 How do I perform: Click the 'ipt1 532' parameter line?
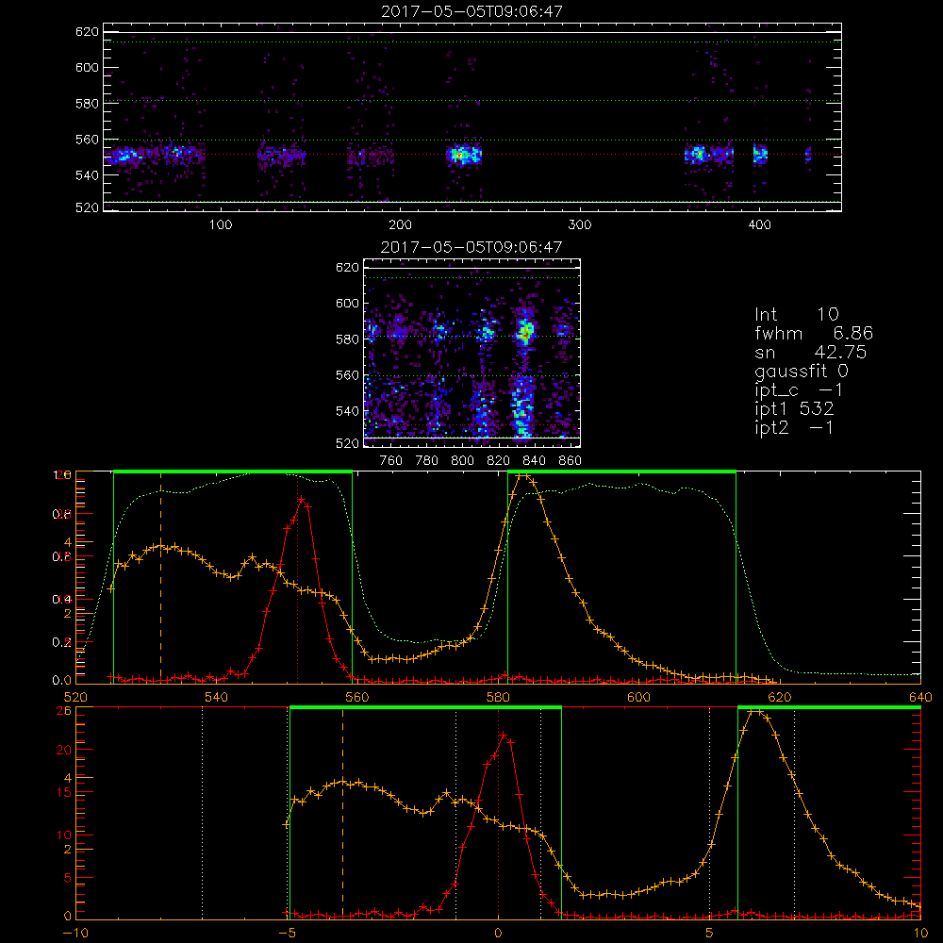pyautogui.click(x=794, y=409)
